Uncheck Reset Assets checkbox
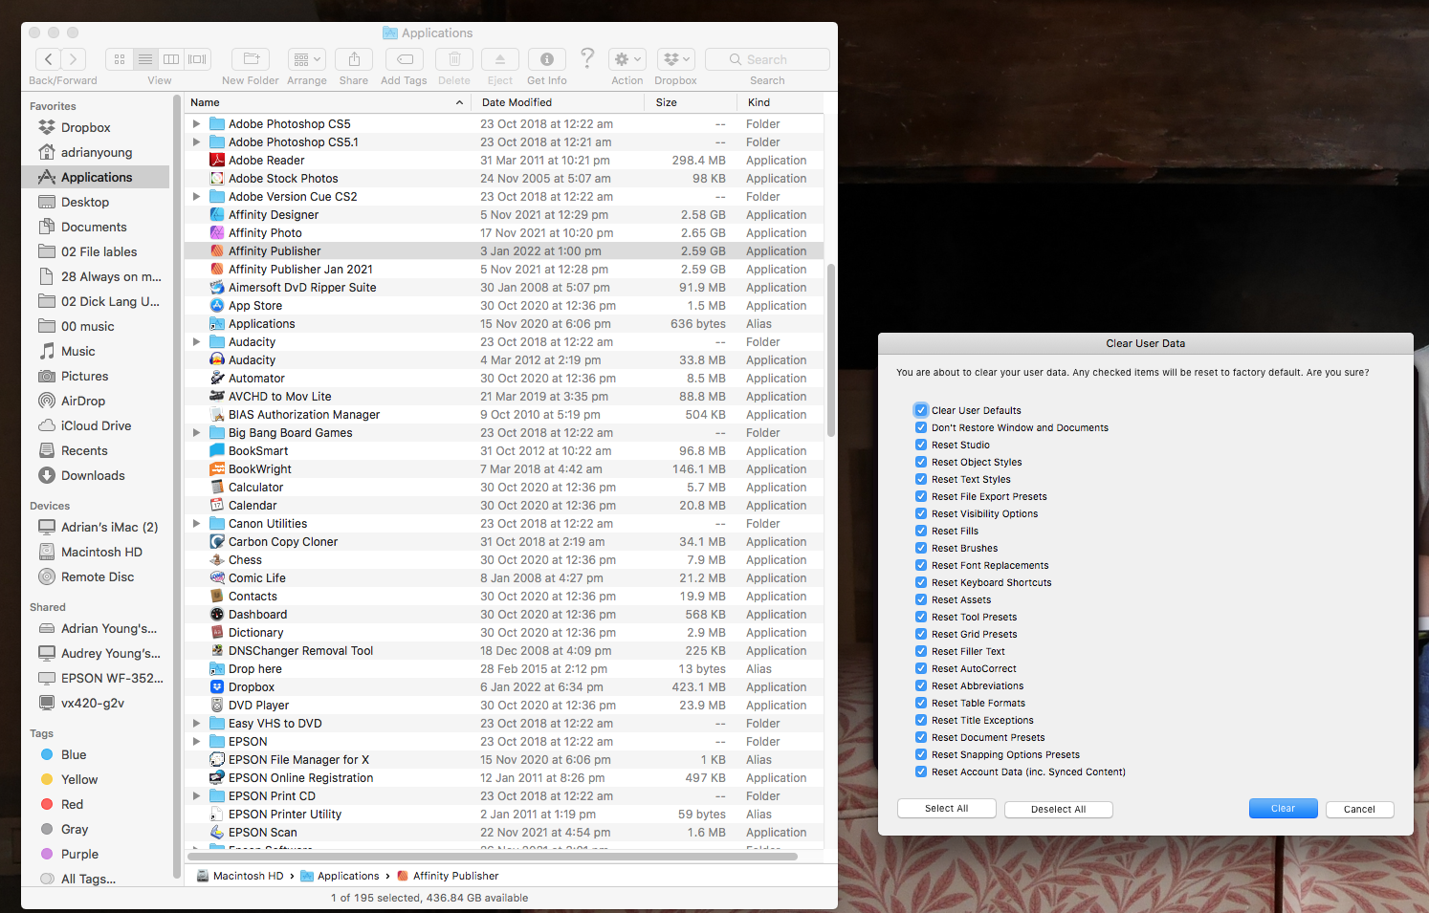Image resolution: width=1429 pixels, height=913 pixels. pyautogui.click(x=921, y=599)
